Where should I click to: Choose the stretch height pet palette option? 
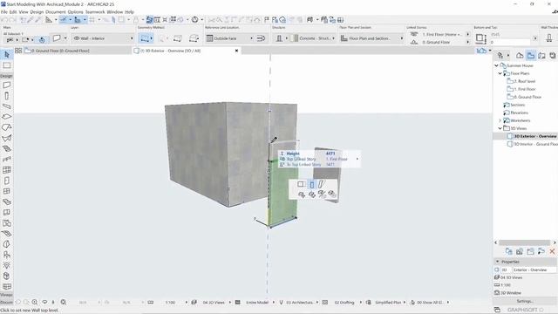312,184
